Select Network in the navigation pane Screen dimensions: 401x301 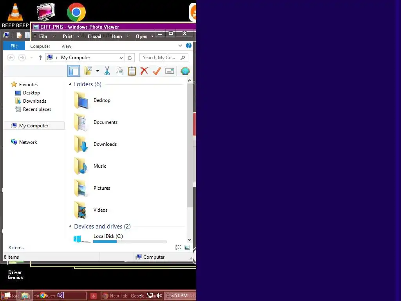(28, 142)
